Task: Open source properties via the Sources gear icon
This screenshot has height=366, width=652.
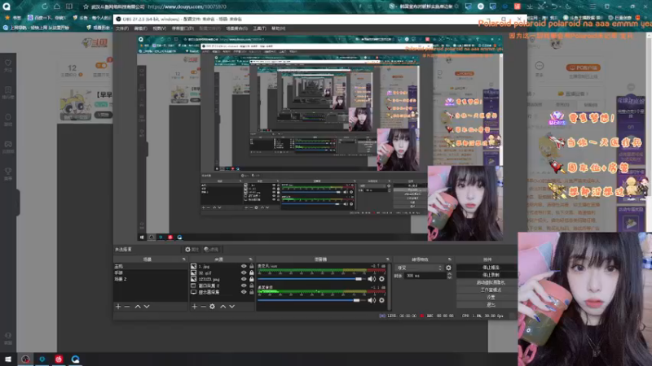Action: (x=212, y=307)
